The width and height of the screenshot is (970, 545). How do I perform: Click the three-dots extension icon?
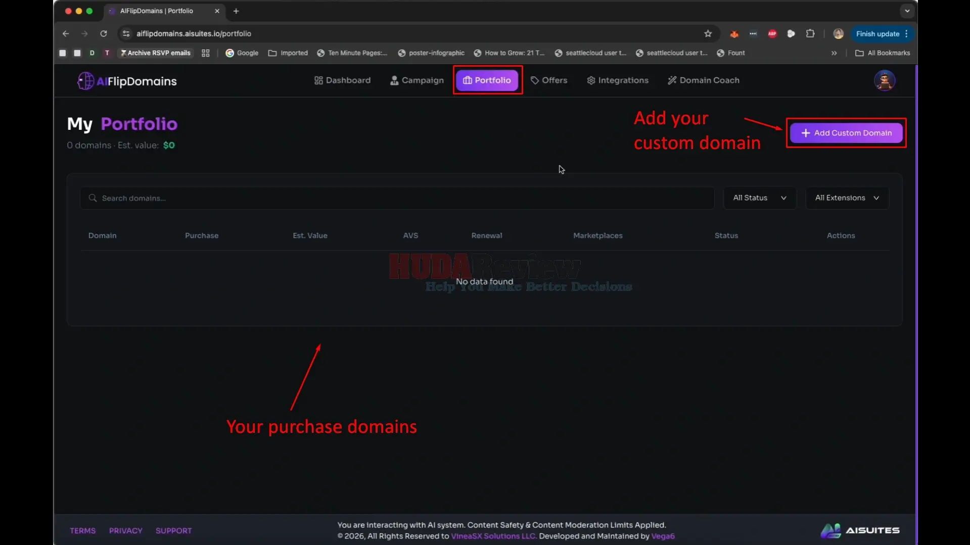click(x=753, y=34)
